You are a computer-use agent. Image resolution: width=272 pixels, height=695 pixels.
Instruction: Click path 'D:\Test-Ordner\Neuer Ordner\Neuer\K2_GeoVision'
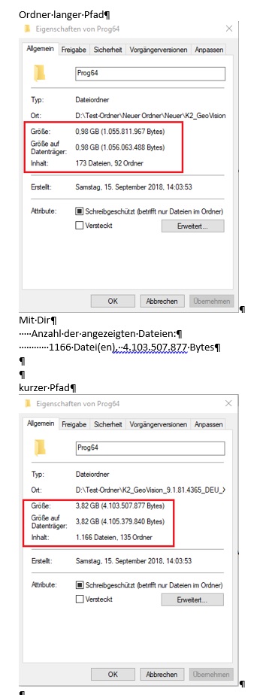150,116
